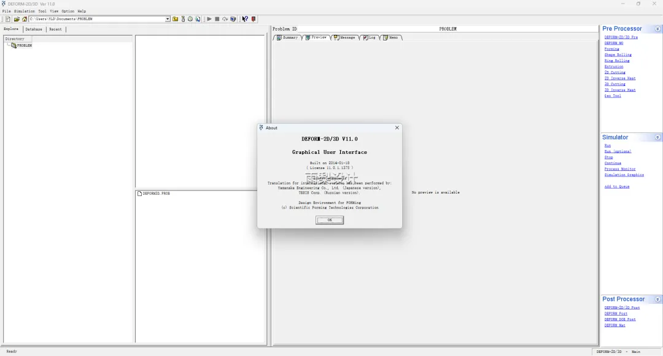Click the New Problem document icon in toolbar
The height and width of the screenshot is (356, 663).
click(7, 19)
